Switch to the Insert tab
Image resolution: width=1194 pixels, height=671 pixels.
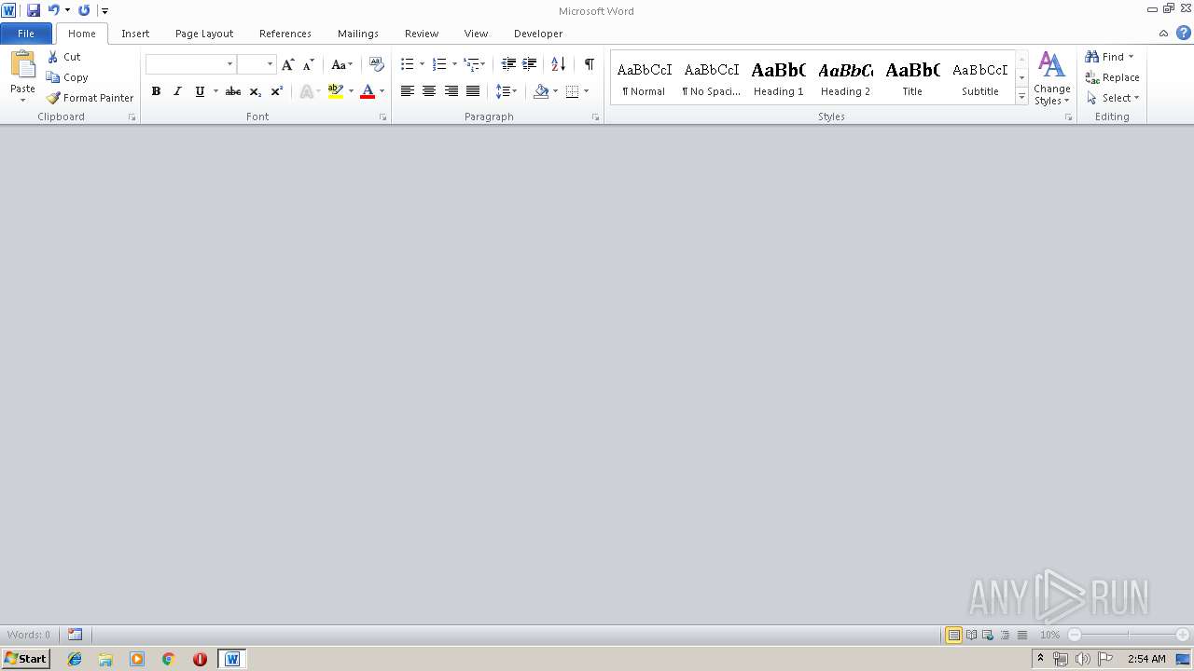[x=135, y=34]
